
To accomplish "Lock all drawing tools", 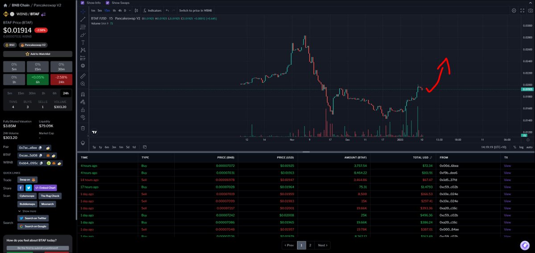I will pyautogui.click(x=83, y=110).
